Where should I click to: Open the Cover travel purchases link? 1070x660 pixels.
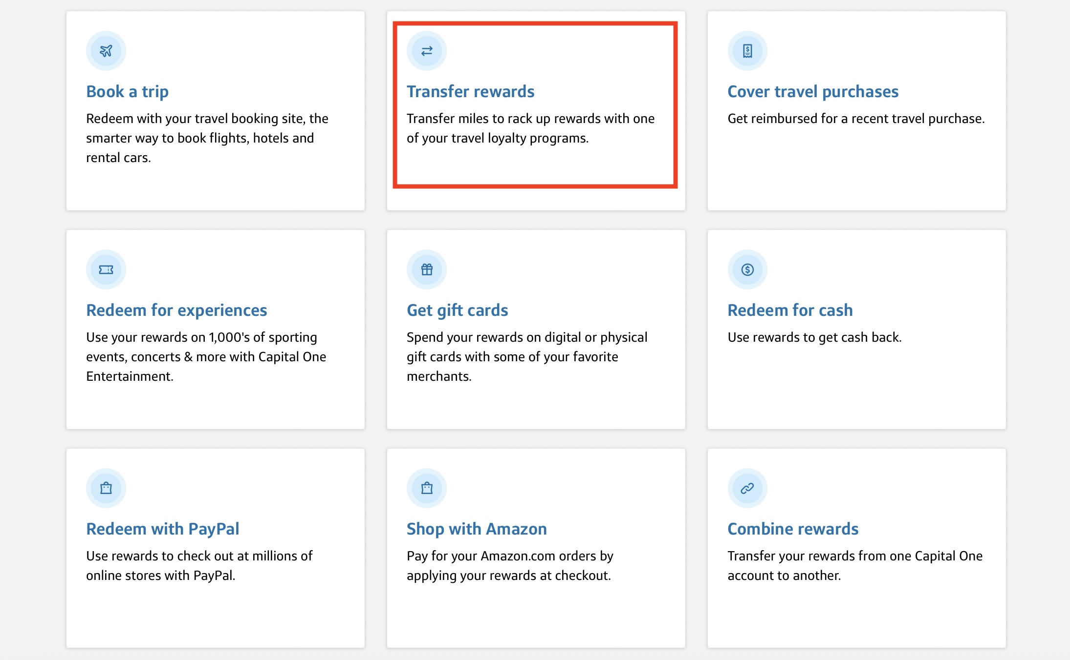813,92
